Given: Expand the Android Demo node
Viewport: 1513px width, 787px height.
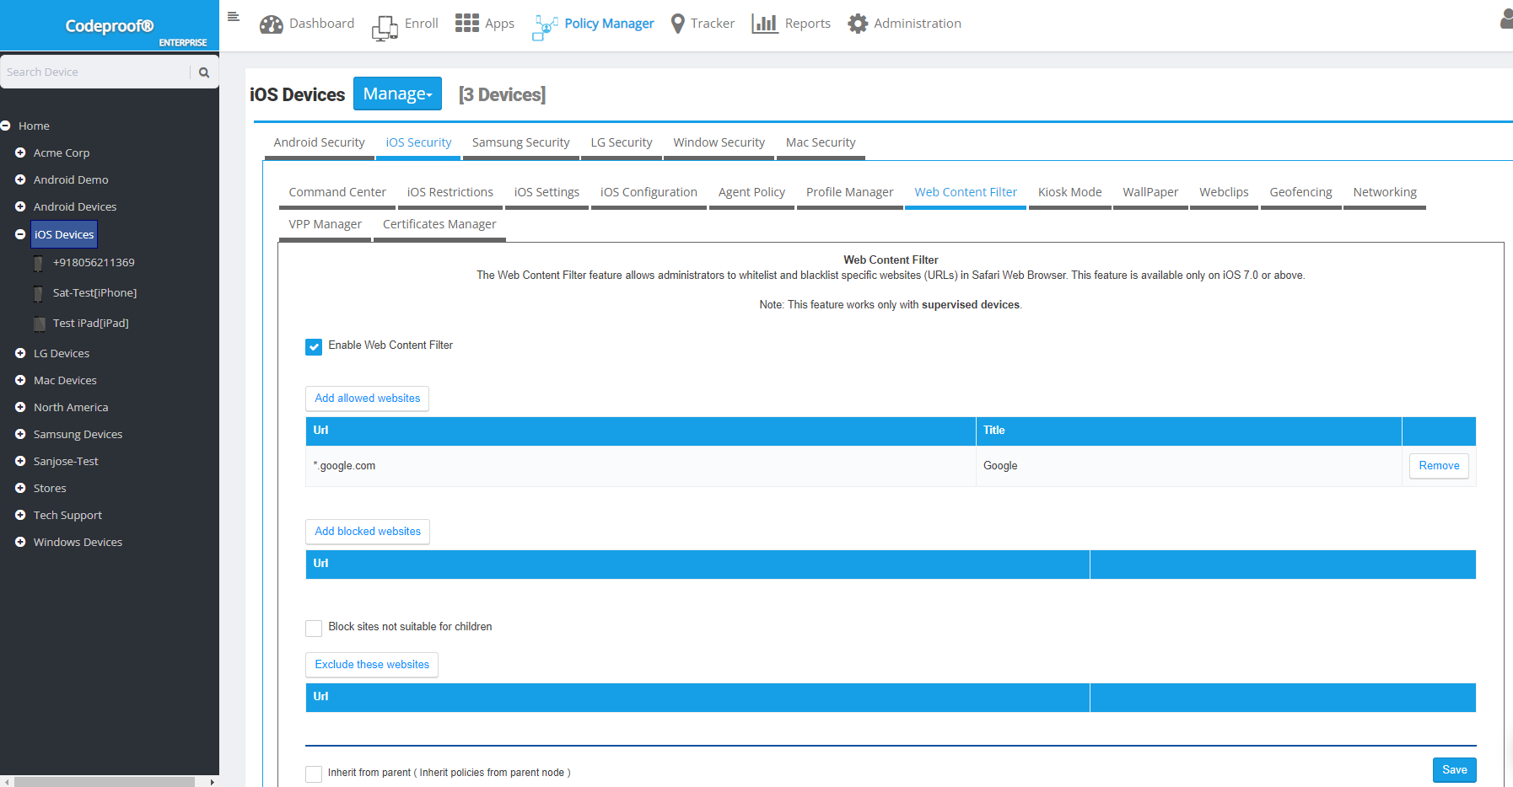Looking at the screenshot, I should (x=20, y=179).
